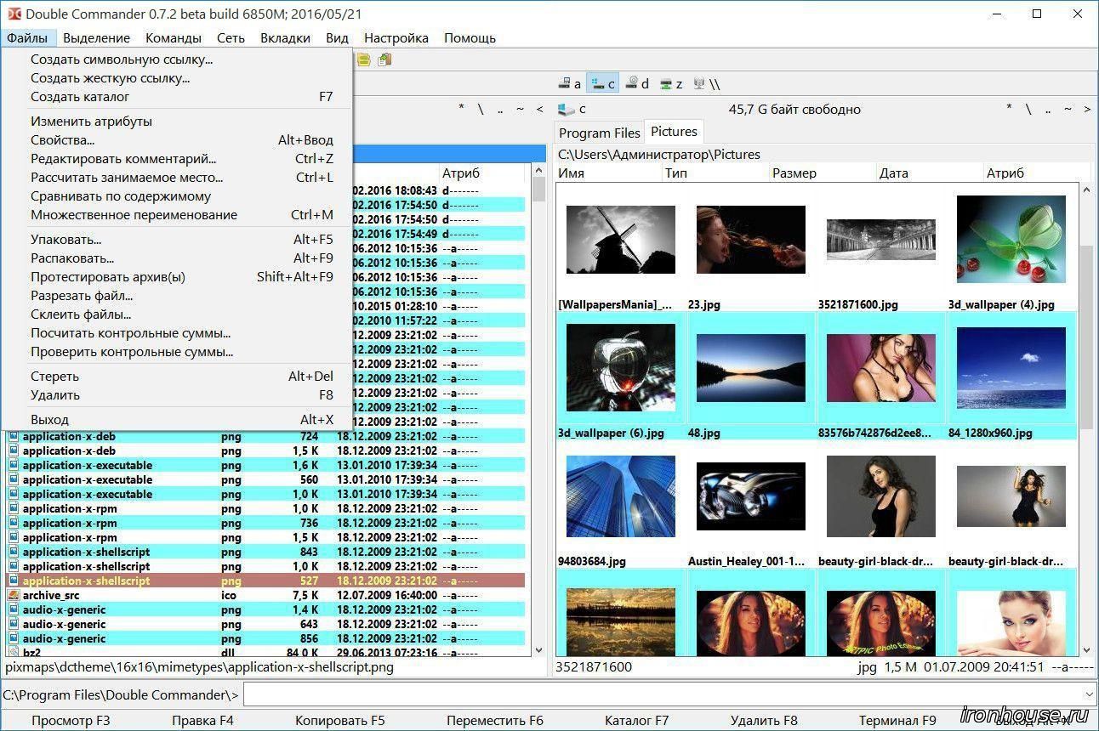The image size is (1099, 731).
Task: Open Выделение menu
Action: click(x=96, y=37)
